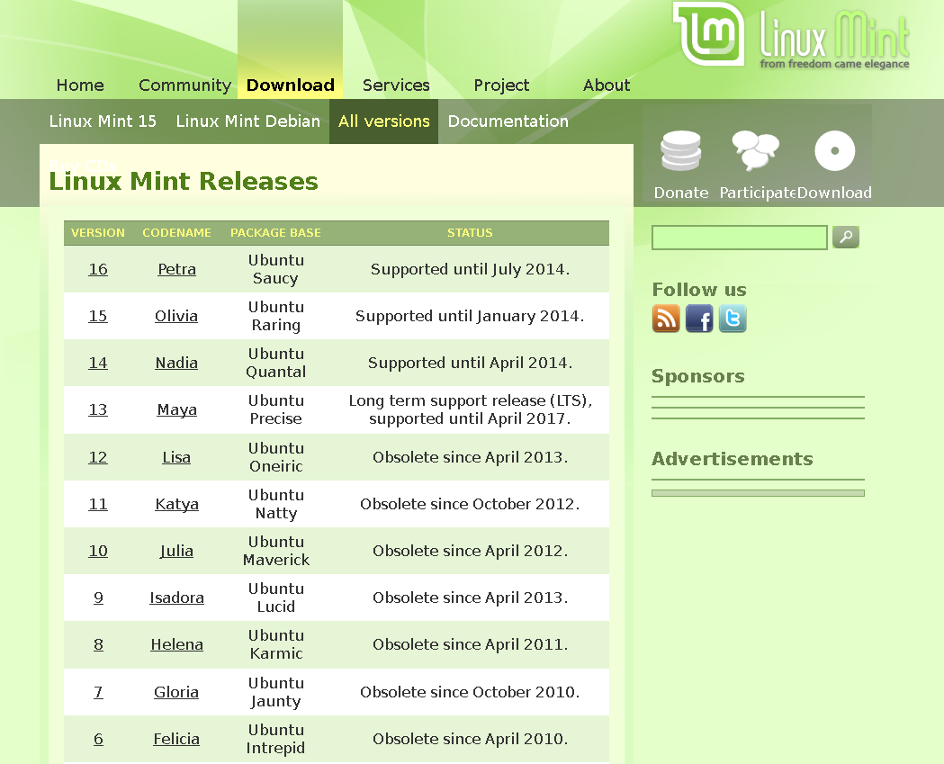Click the search magnifier button
The image size is (944, 764).
845,238
